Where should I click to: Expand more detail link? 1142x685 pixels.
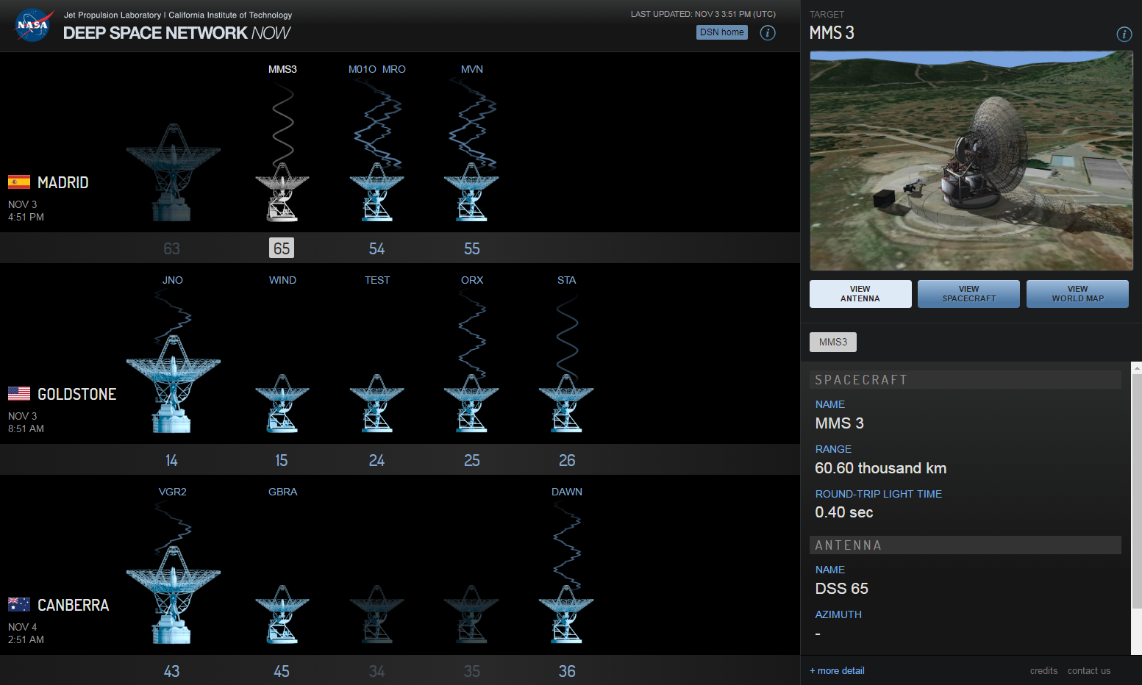tap(837, 670)
